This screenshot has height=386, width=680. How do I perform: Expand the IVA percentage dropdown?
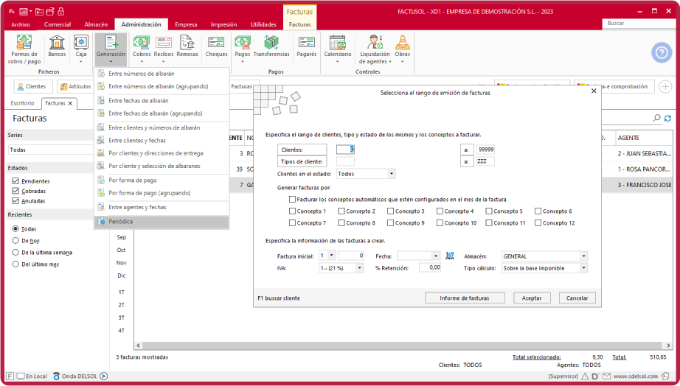point(359,268)
